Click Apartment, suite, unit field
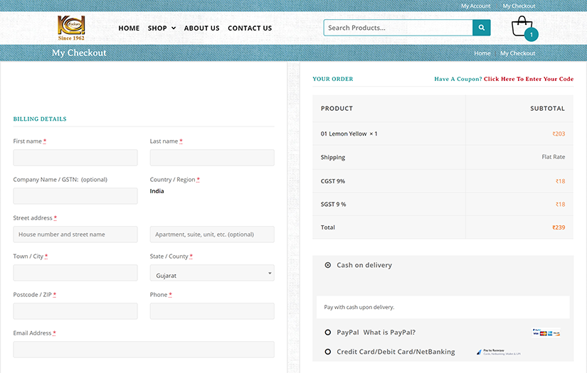The height and width of the screenshot is (373, 587). 212,234
